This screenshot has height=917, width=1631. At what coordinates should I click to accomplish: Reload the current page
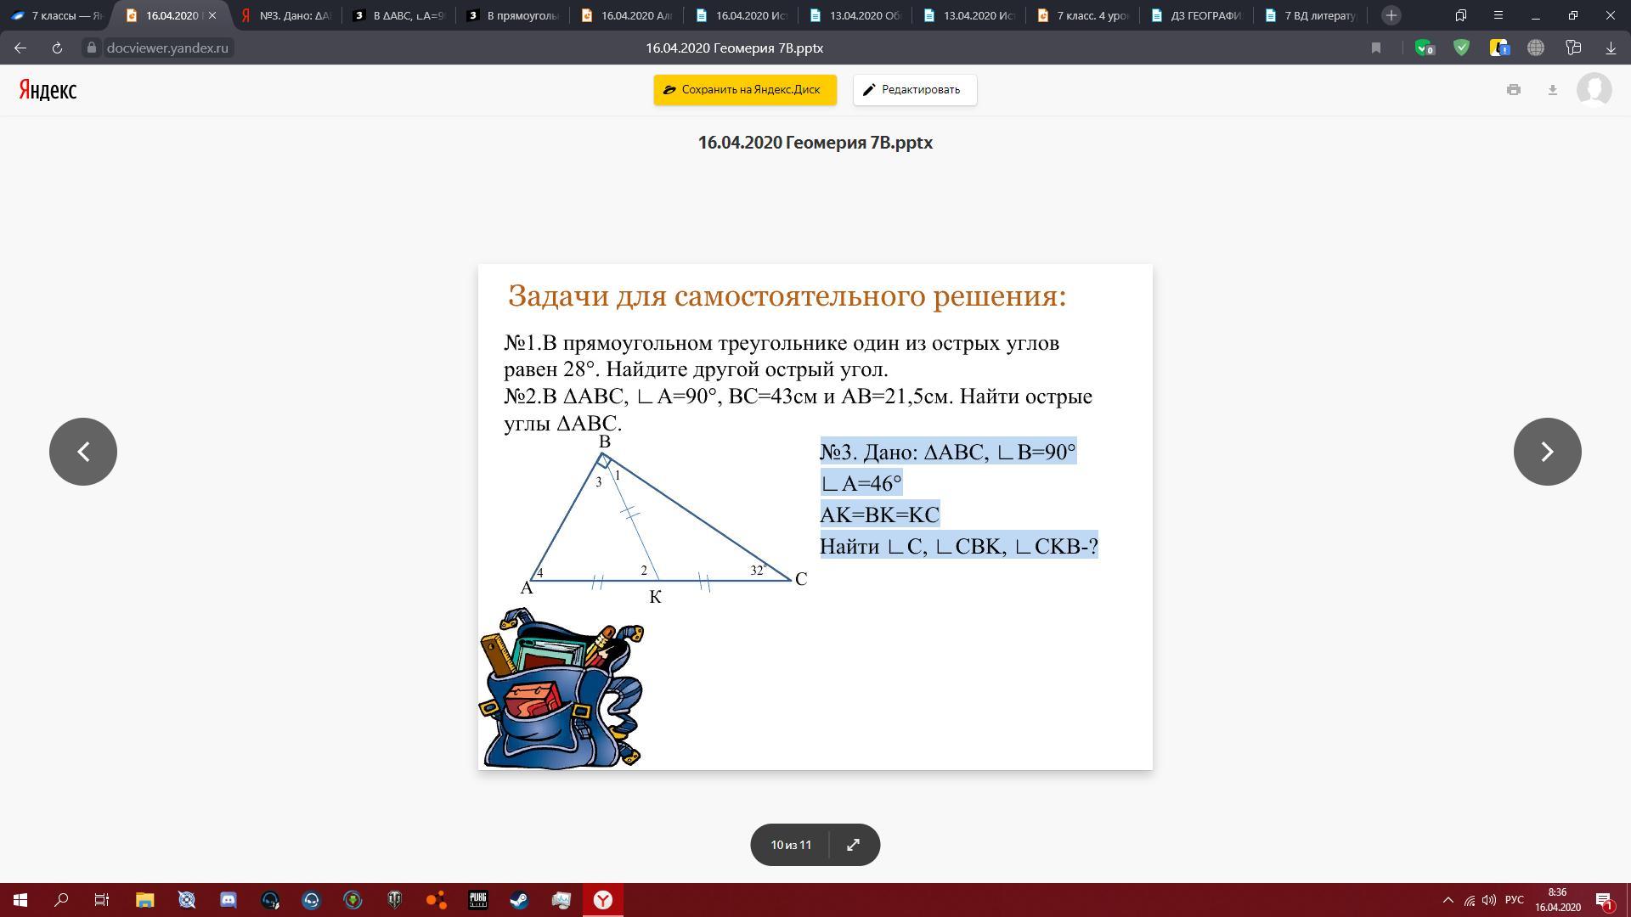click(x=57, y=48)
